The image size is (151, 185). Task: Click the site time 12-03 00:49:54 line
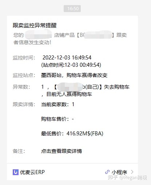pyautogui.click(x=71, y=65)
